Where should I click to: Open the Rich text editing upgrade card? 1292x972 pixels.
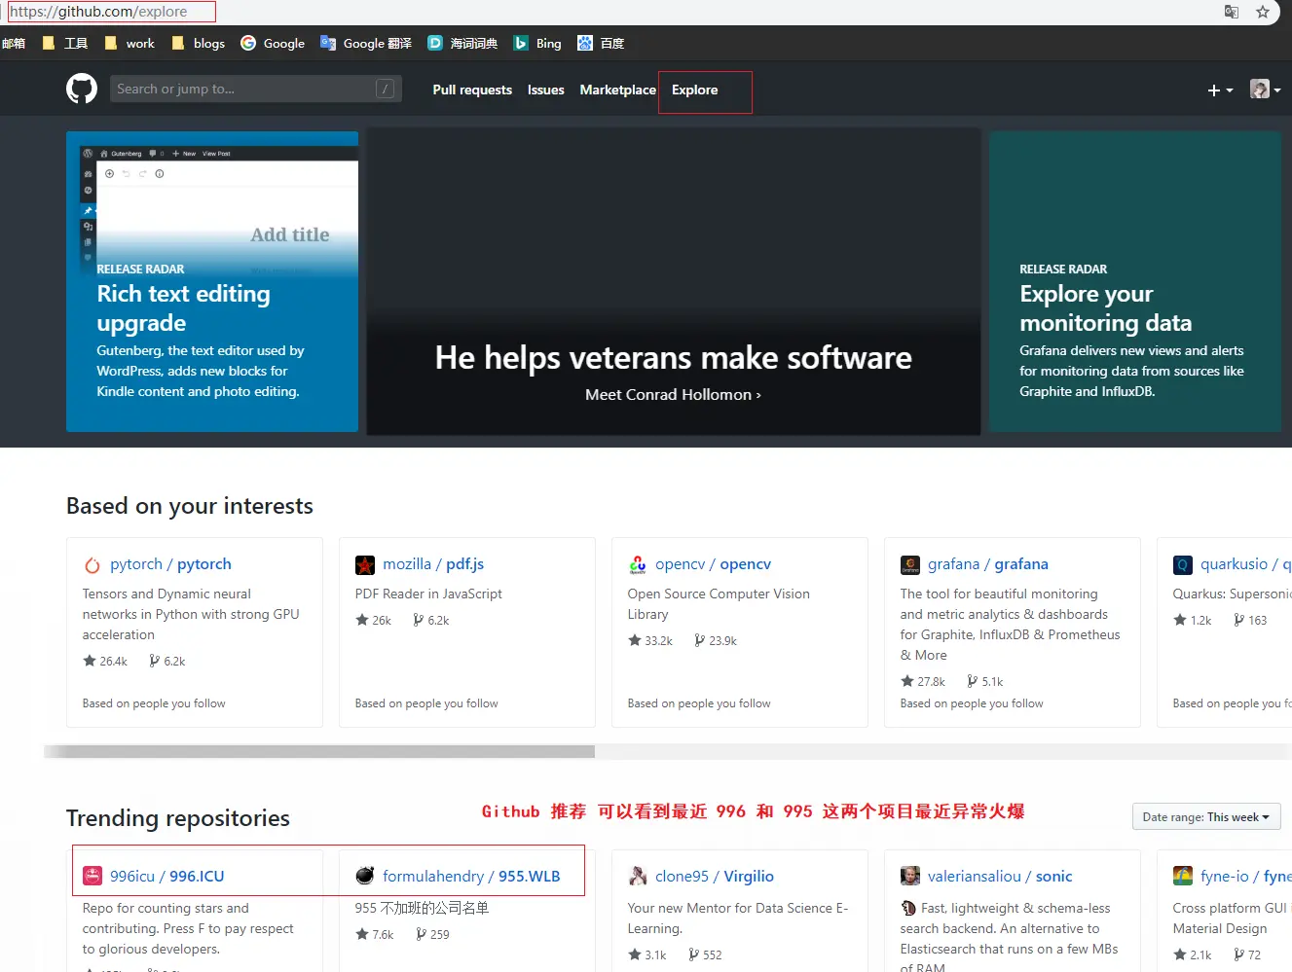coord(212,281)
